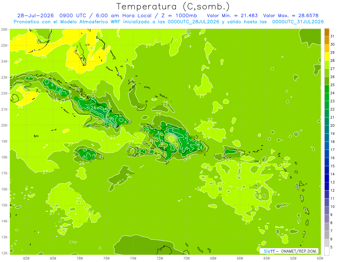The image size is (340, 262).
Task: Select the '0900 UTC' time text
Action: coord(73,16)
